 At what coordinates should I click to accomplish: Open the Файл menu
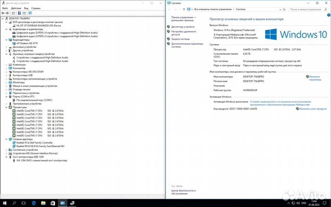(x=5, y=8)
